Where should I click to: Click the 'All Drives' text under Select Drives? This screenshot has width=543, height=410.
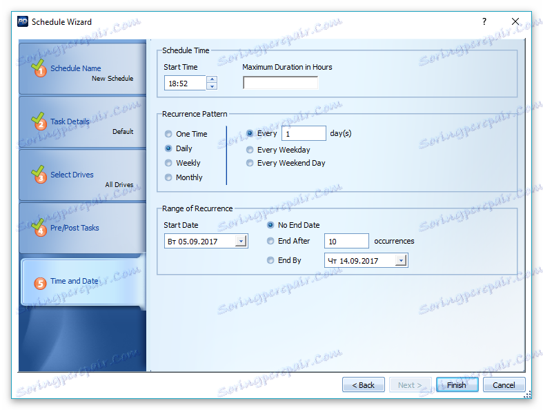pyautogui.click(x=119, y=184)
